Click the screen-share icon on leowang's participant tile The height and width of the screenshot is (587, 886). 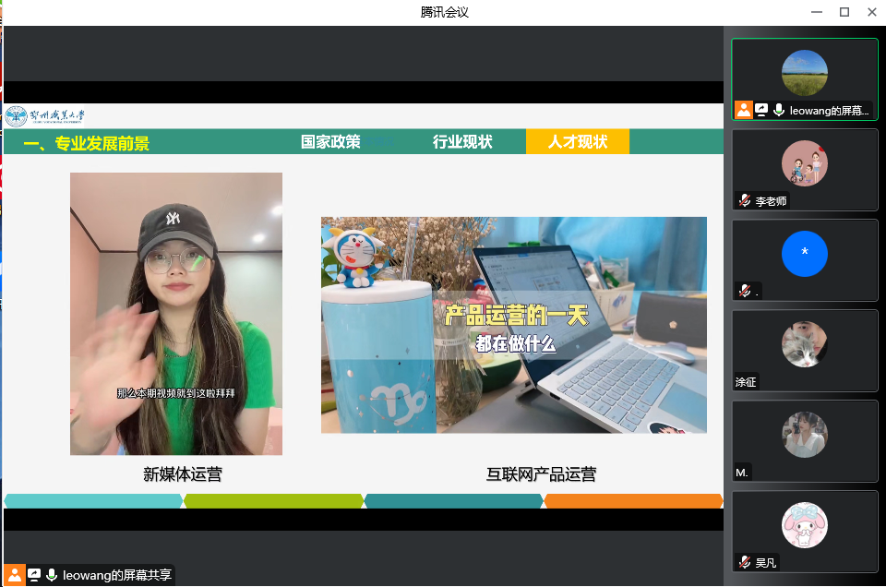(x=761, y=110)
